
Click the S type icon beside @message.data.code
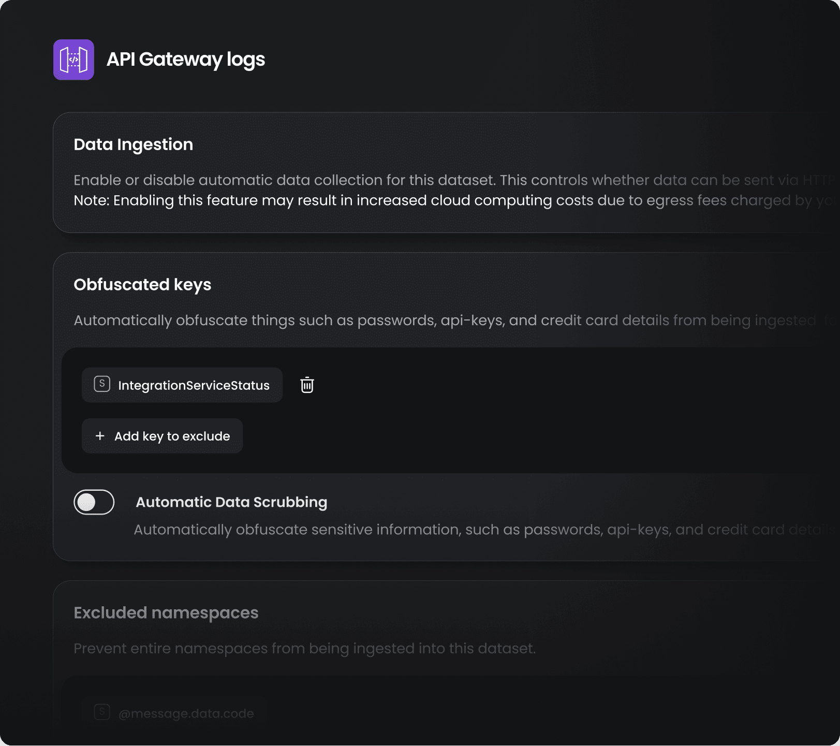pyautogui.click(x=102, y=712)
